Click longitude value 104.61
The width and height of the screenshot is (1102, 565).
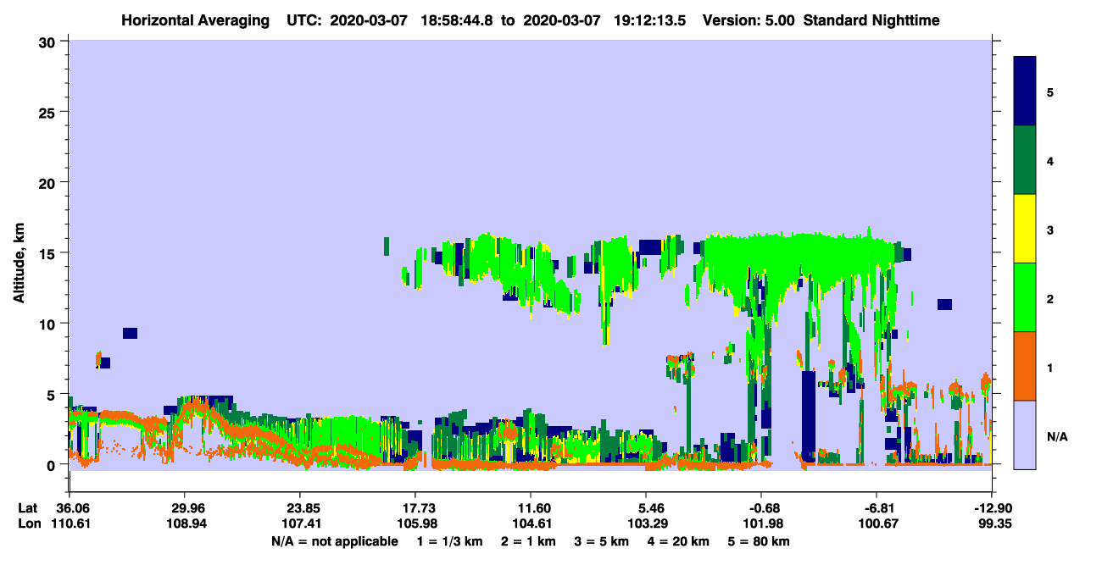point(531,524)
